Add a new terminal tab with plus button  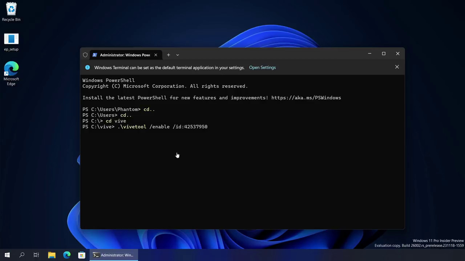168,55
